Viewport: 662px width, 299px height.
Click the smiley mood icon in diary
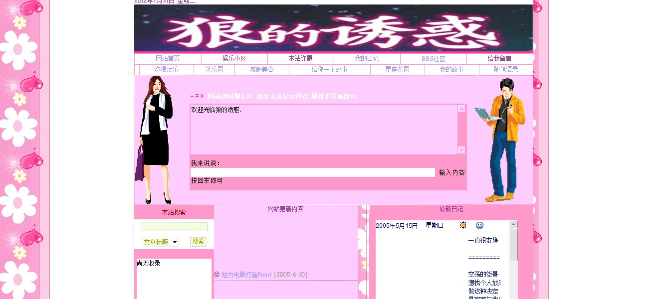480,226
